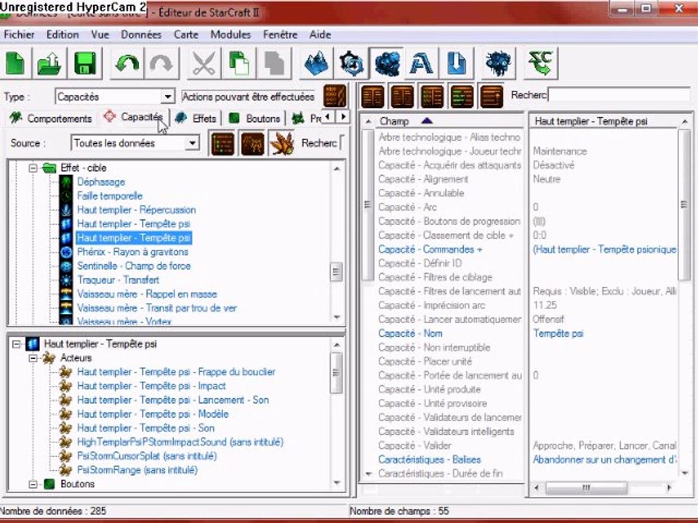Click second view icon after Source dropdown
Viewport: 698px width, 523px height.
point(252,143)
